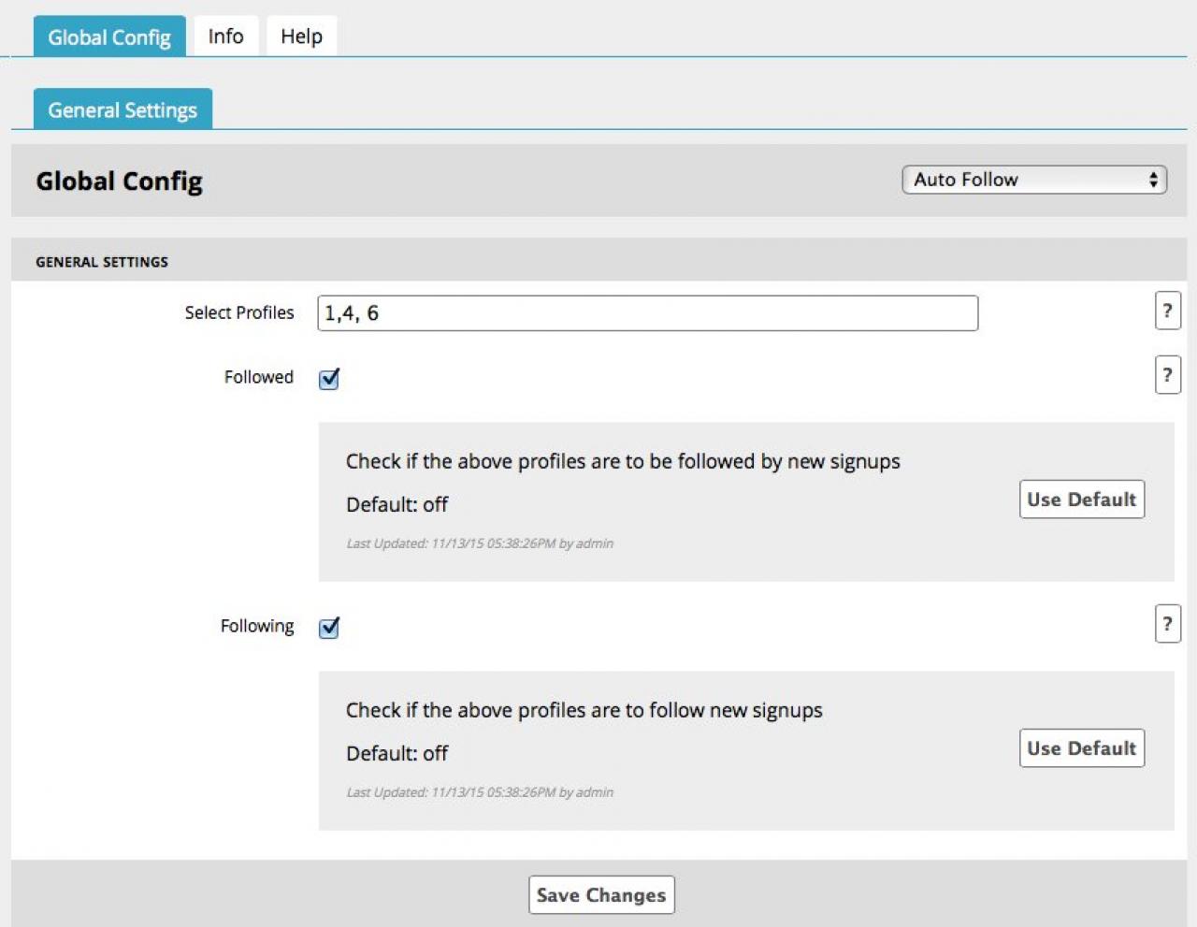This screenshot has width=1197, height=927.
Task: Open the Auto Follow dropdown
Action: [x=1034, y=180]
